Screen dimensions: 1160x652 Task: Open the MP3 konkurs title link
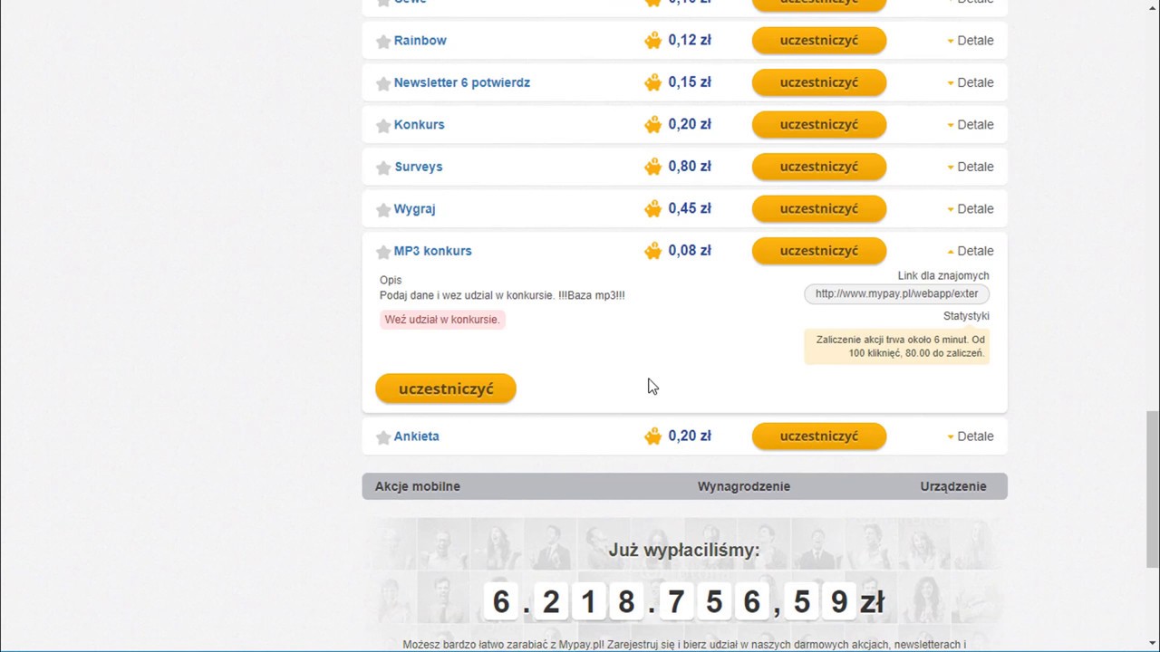[x=432, y=251]
